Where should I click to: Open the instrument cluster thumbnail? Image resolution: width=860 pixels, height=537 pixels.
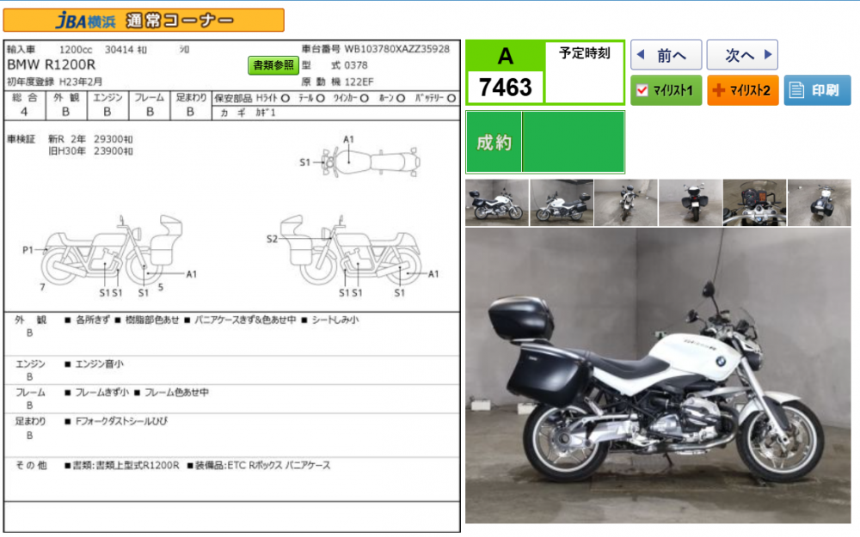point(755,202)
